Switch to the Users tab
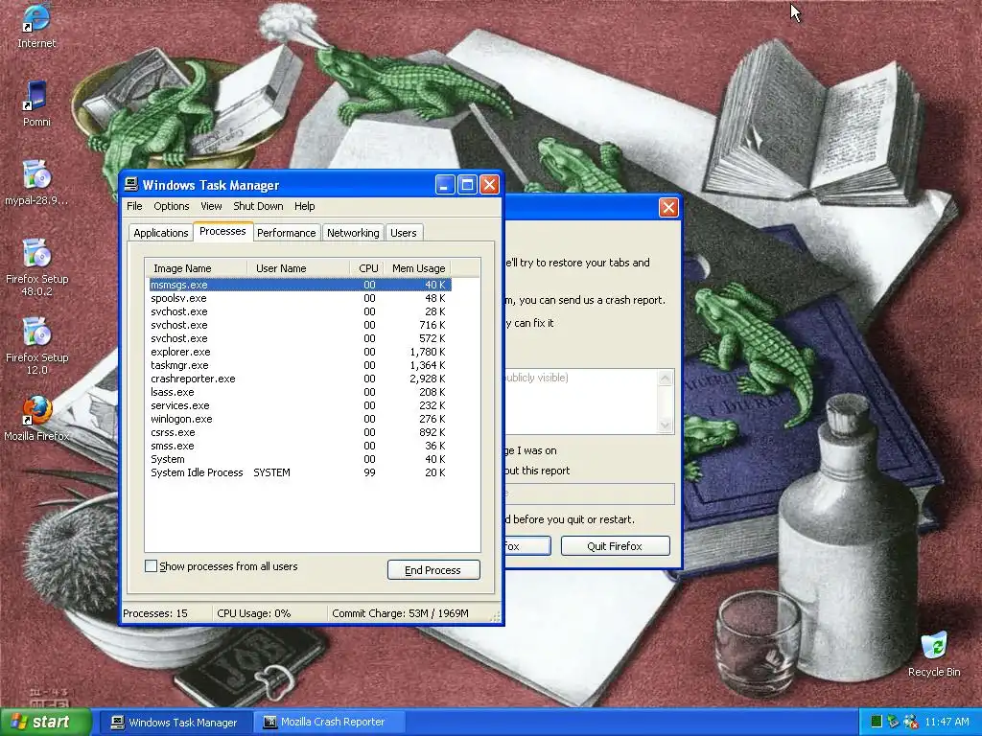Image resolution: width=982 pixels, height=736 pixels. point(404,233)
